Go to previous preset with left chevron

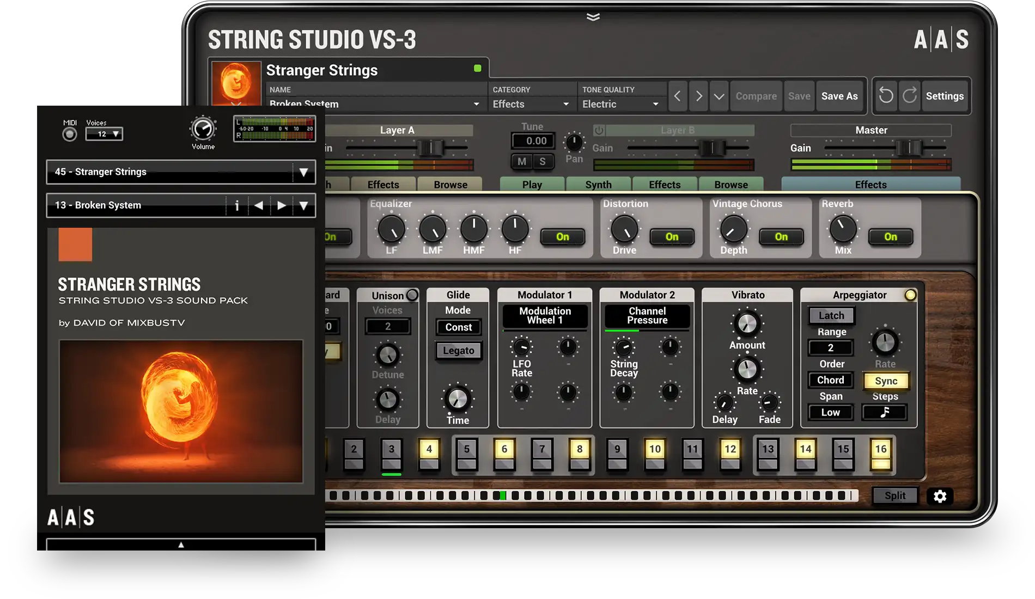pyautogui.click(x=677, y=96)
